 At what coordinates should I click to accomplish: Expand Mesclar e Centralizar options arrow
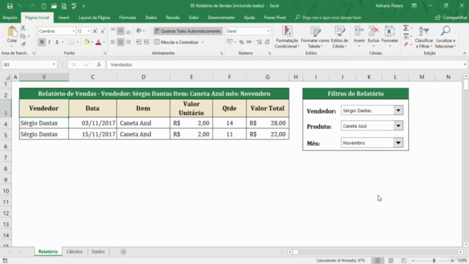(x=203, y=43)
